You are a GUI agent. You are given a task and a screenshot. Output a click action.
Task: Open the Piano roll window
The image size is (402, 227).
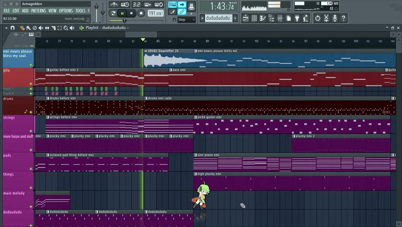tap(263, 18)
